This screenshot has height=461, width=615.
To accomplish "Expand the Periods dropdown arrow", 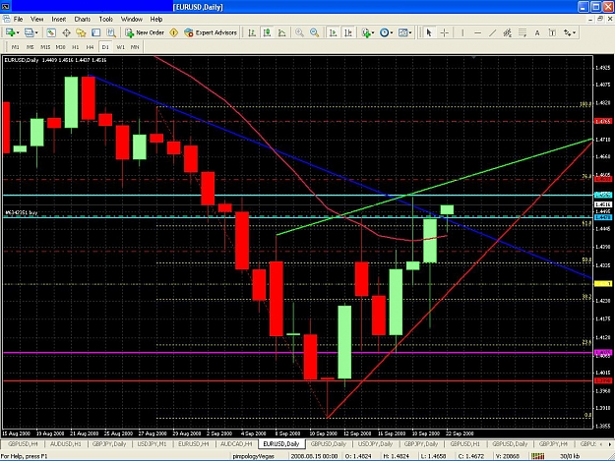I will [392, 32].
